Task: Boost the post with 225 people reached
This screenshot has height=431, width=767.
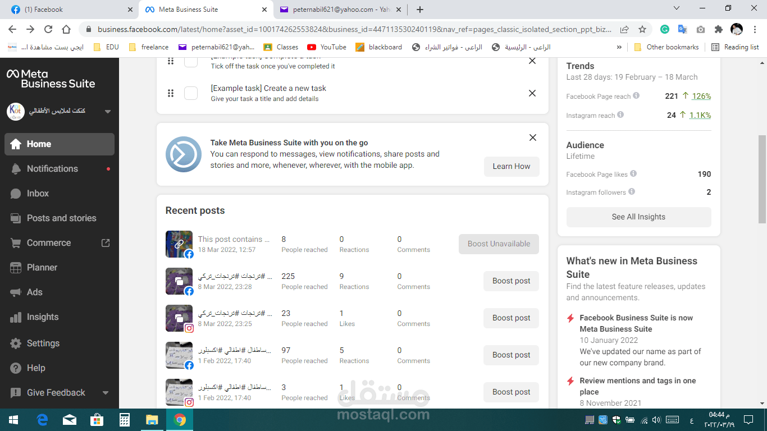Action: 511,281
